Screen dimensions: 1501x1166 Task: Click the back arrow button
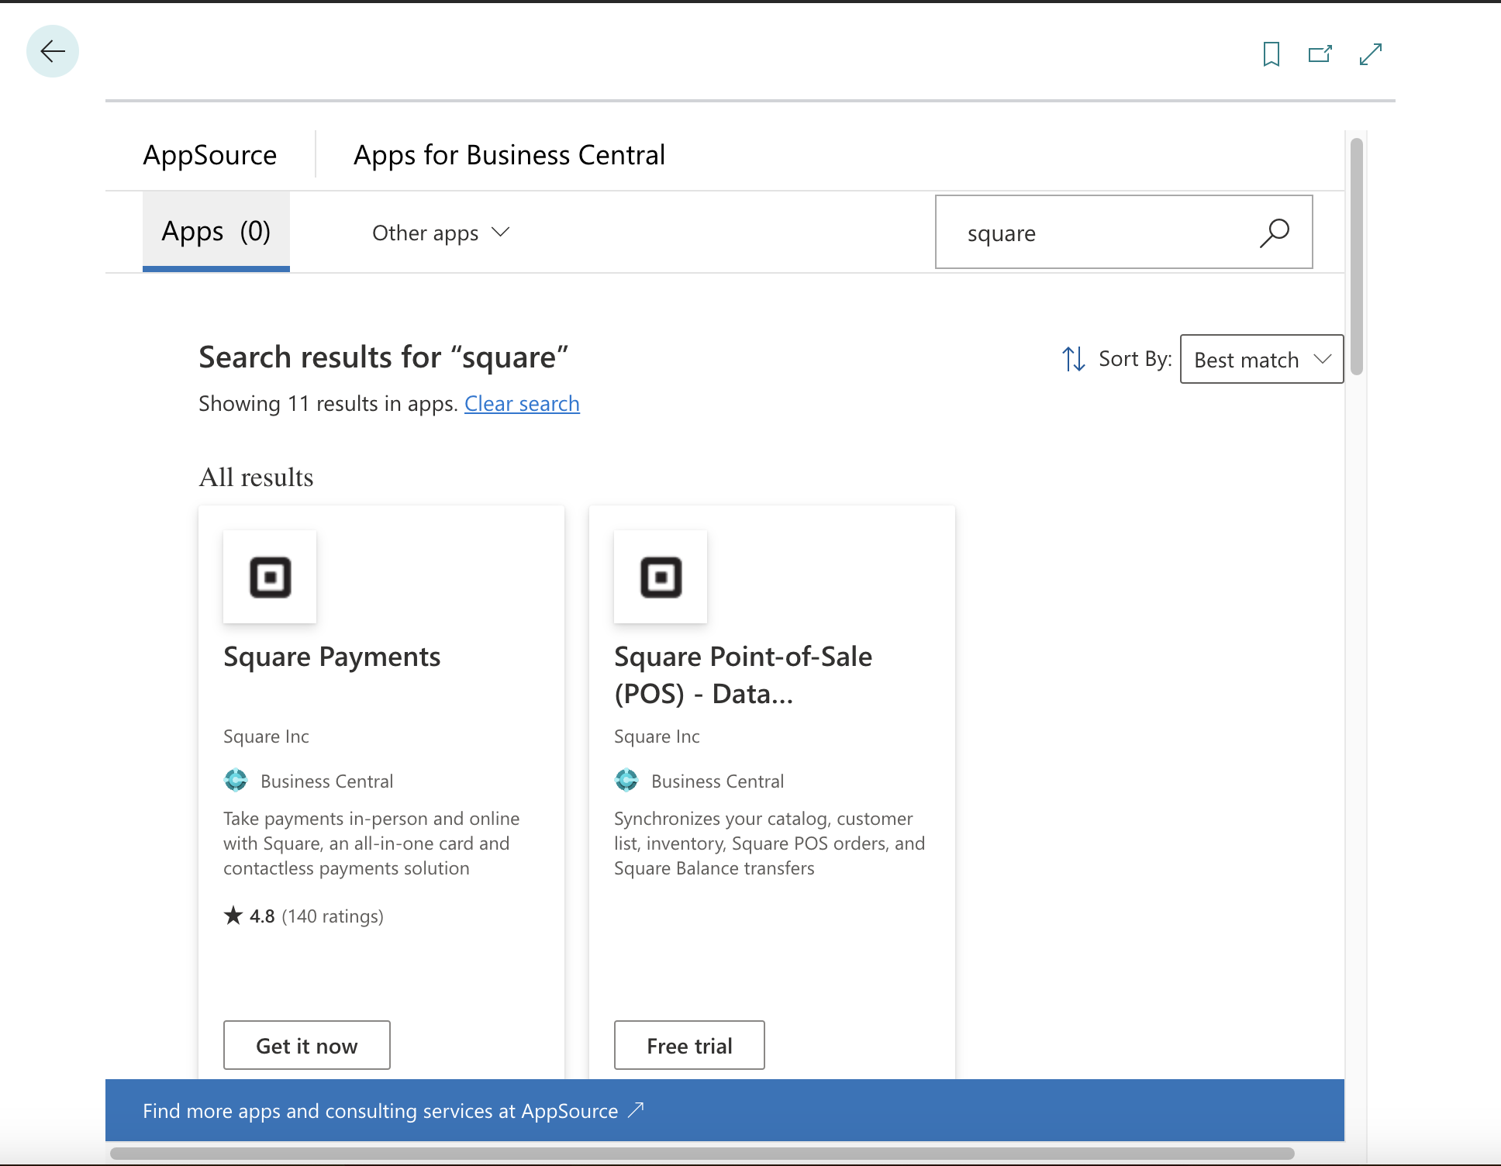click(53, 52)
